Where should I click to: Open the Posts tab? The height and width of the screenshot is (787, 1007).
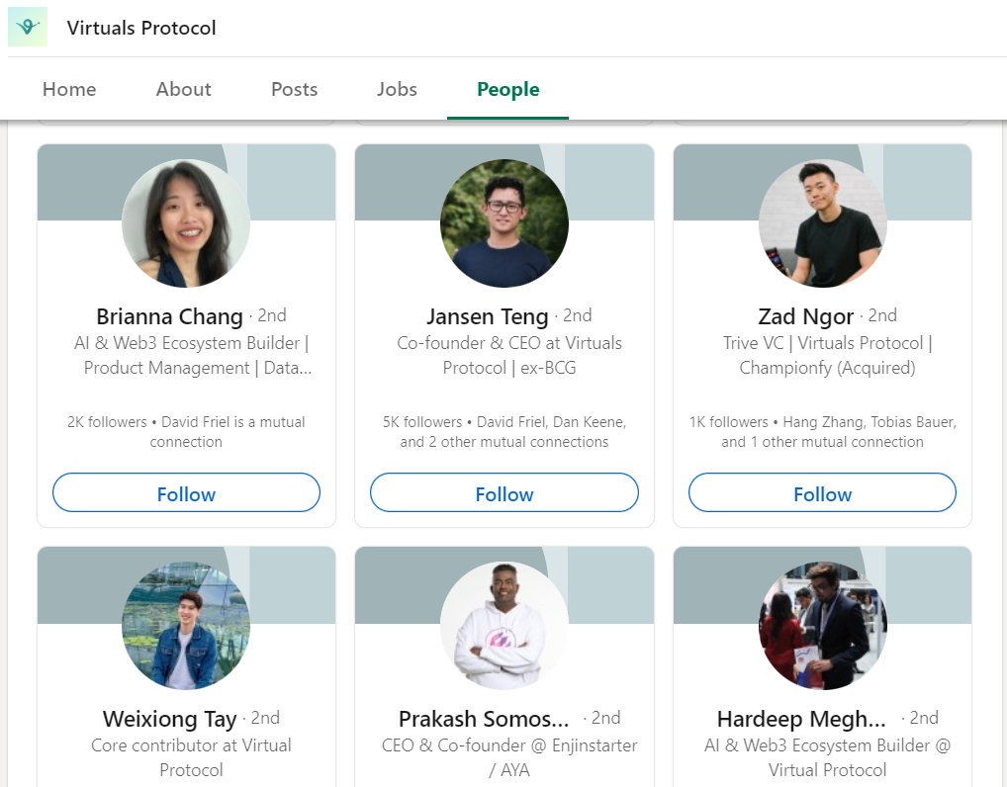pos(294,89)
